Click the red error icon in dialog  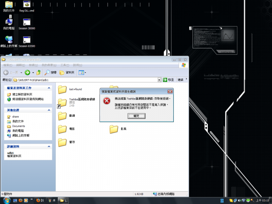[x=107, y=101]
